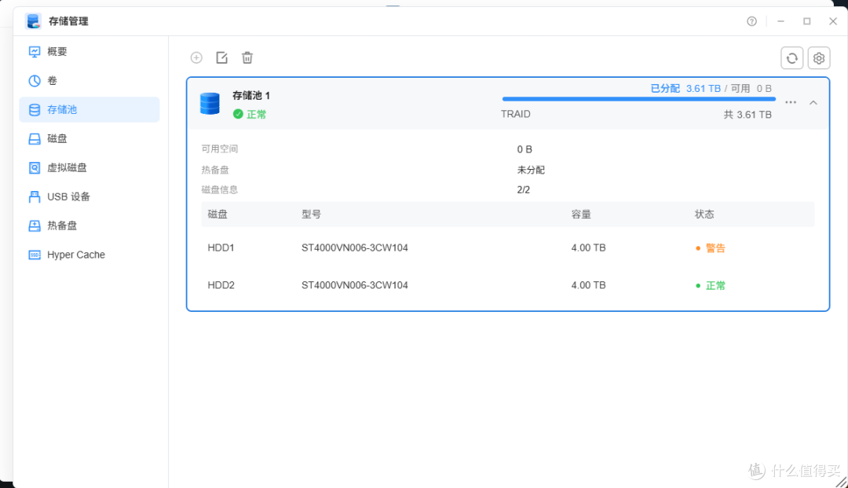Image resolution: width=848 pixels, height=488 pixels.
Task: Open the help question mark icon
Action: click(x=751, y=21)
